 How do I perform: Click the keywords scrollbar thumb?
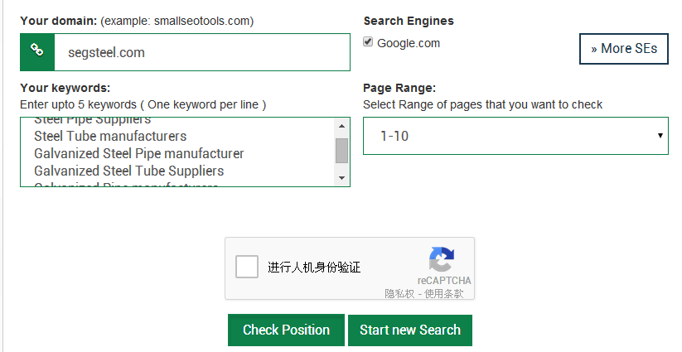[x=341, y=151]
